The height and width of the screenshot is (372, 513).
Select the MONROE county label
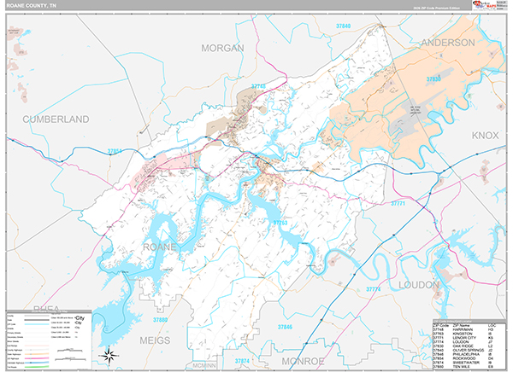coord(303,361)
